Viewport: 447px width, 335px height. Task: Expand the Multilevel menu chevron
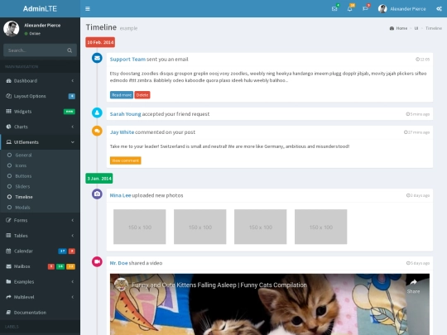73,297
